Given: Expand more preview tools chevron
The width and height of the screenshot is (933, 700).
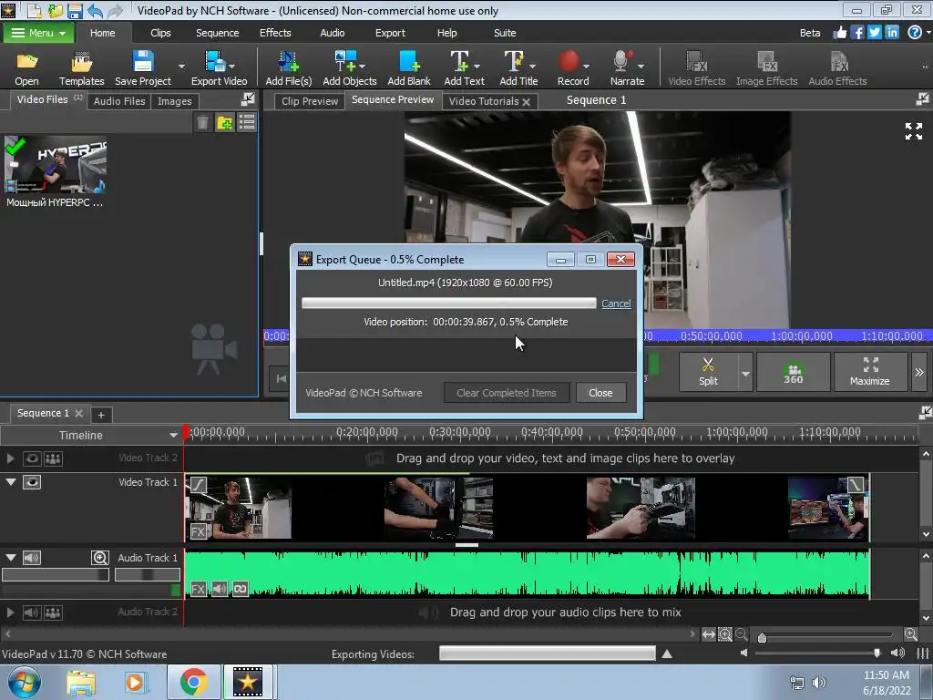Looking at the screenshot, I should (x=919, y=372).
